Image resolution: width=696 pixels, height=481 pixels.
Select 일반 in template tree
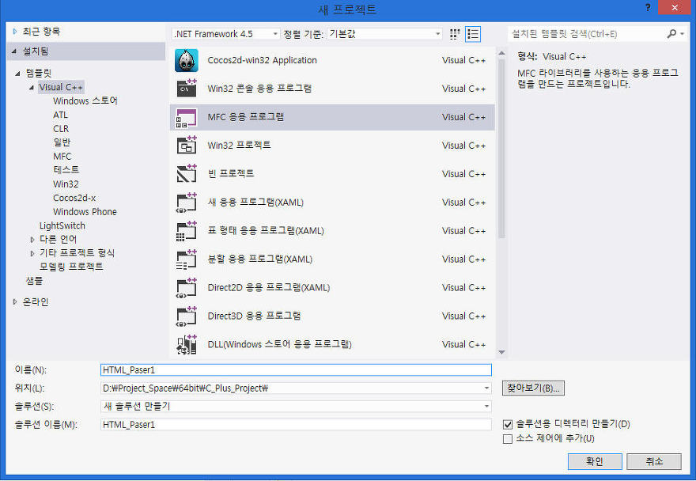pos(62,142)
